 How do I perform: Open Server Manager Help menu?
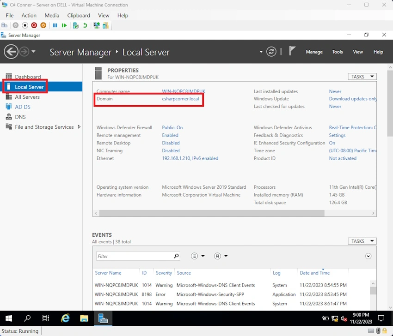[x=378, y=52]
